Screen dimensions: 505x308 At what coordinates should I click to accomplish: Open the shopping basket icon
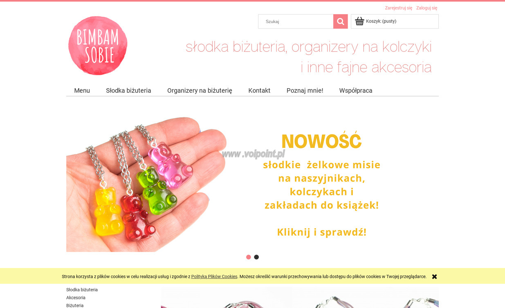[x=359, y=21]
